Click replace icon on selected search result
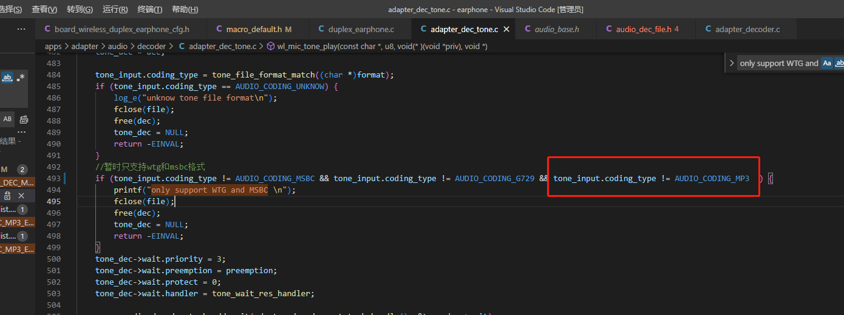844x315 pixels. click(x=7, y=196)
